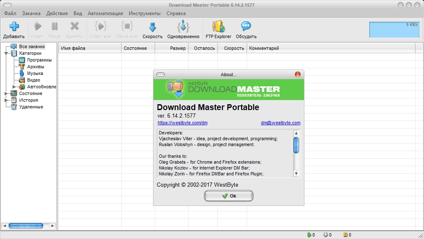
Task: Expand the История node arrow
Action: 6,100
